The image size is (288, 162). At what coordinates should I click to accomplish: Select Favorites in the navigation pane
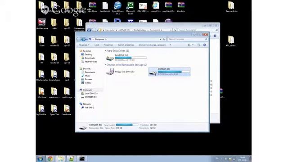pos(87,51)
